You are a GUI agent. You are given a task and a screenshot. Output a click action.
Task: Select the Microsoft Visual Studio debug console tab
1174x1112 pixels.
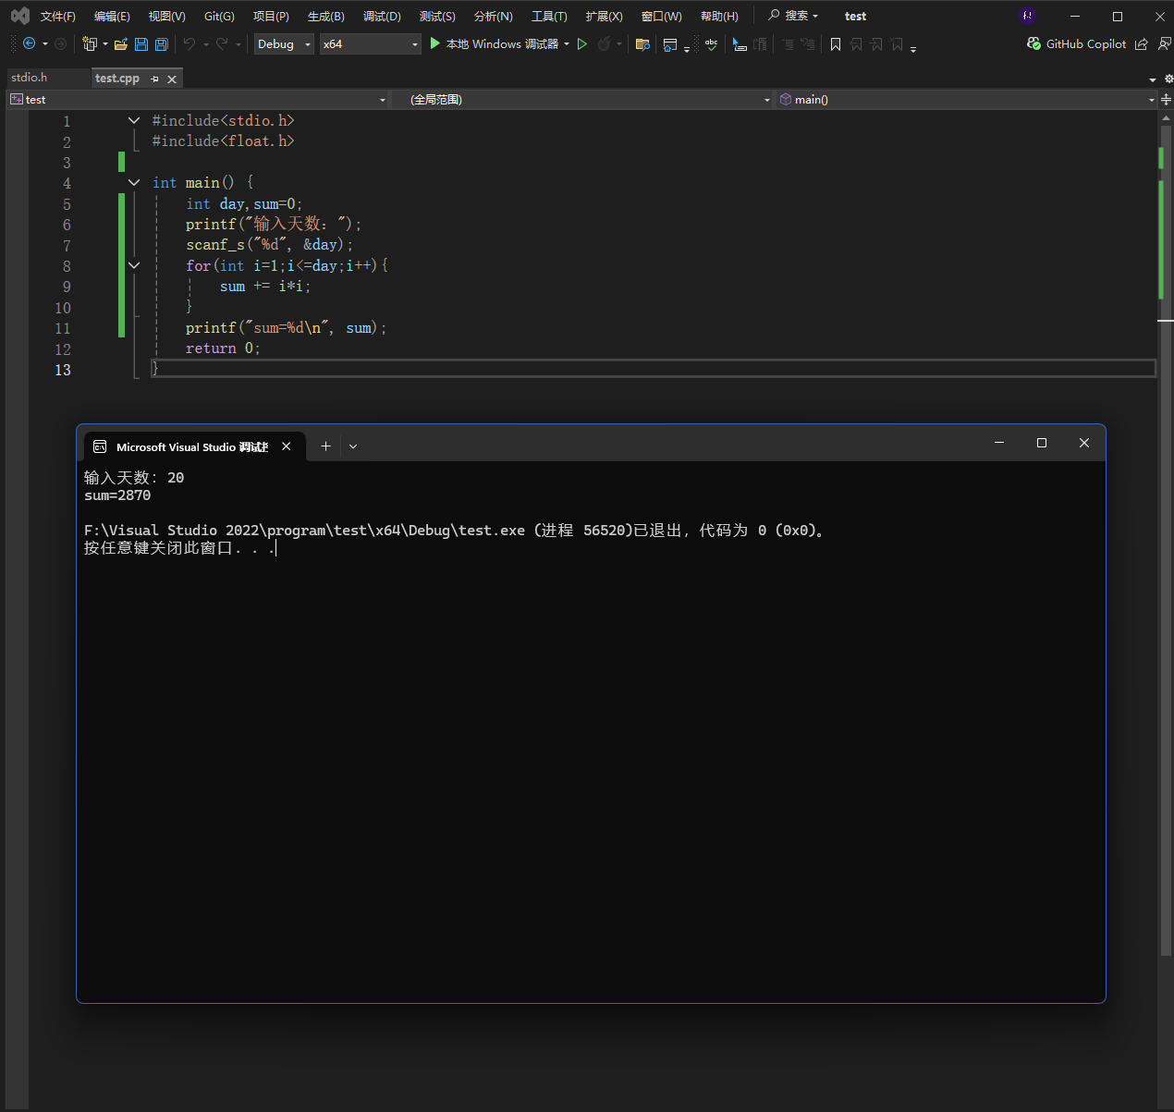192,446
